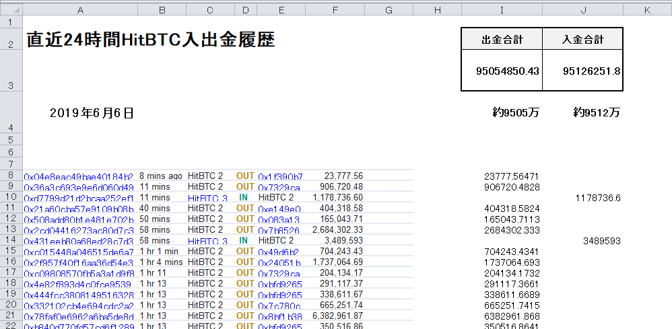Select value 6382961.868
The image size is (672, 329).
[x=512, y=316]
